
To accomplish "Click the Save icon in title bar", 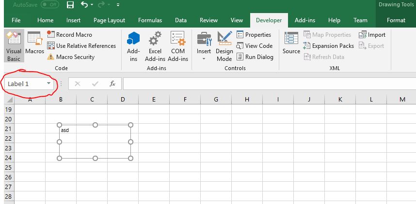I will tap(70, 5).
